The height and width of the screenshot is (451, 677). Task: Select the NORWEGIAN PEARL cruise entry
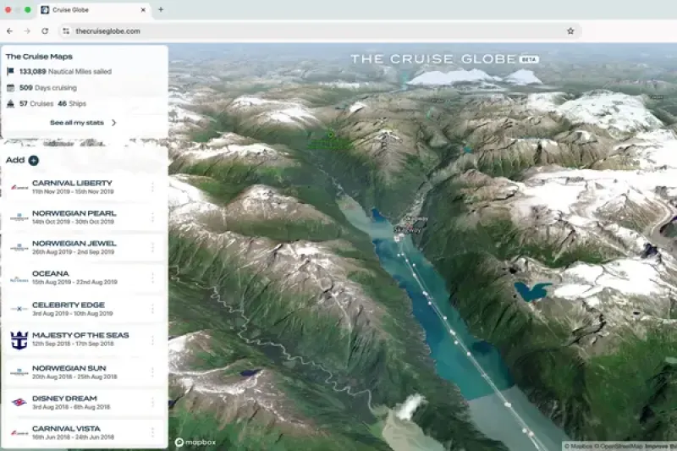tap(85, 217)
